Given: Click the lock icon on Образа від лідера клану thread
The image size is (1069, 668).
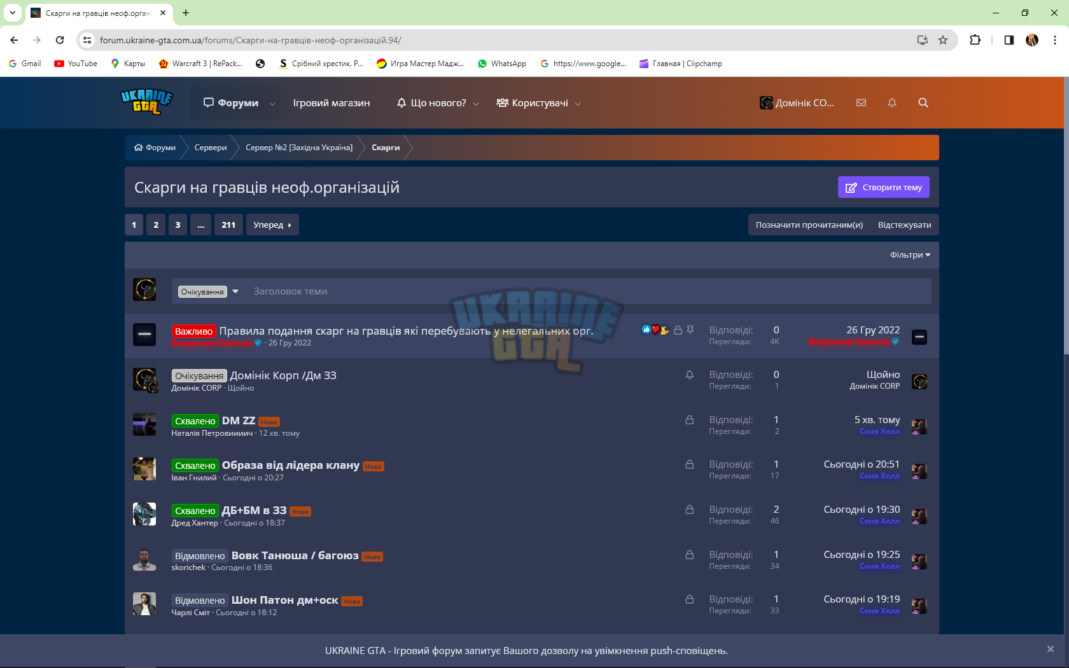Looking at the screenshot, I should [689, 464].
